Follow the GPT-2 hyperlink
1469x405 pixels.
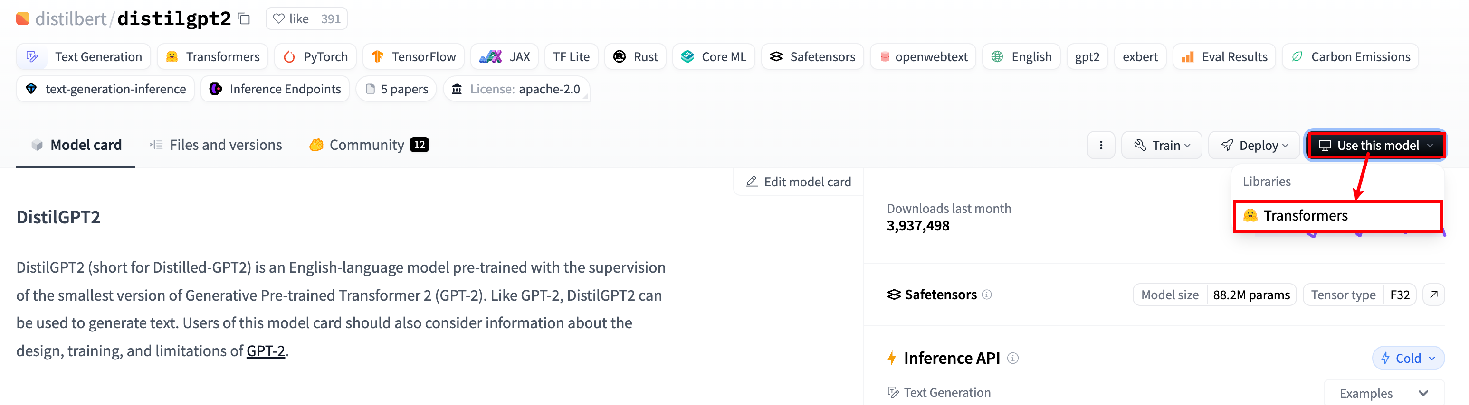[266, 351]
